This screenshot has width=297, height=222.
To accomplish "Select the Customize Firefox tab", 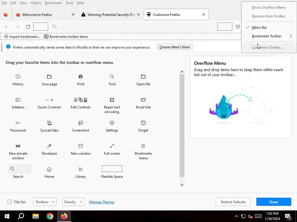I will point(176,14).
